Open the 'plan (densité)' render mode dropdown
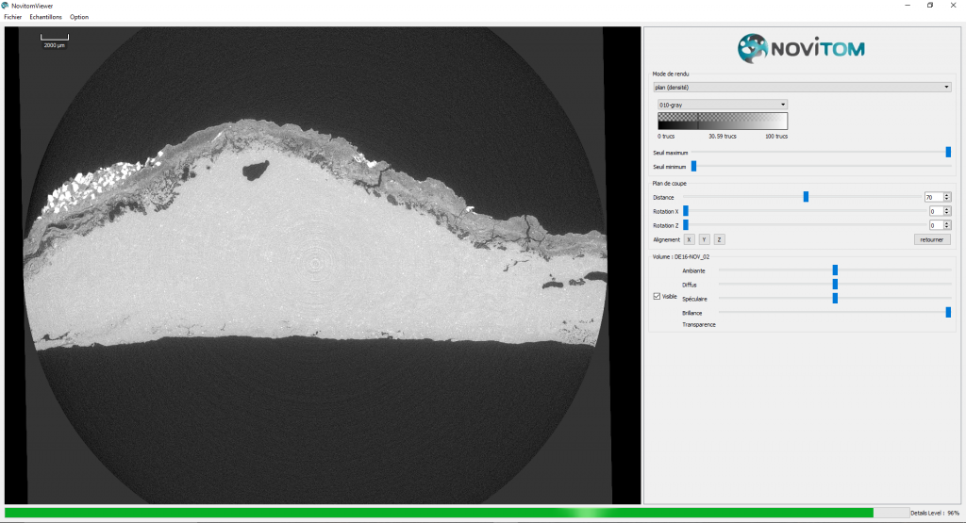 pyautogui.click(x=801, y=88)
